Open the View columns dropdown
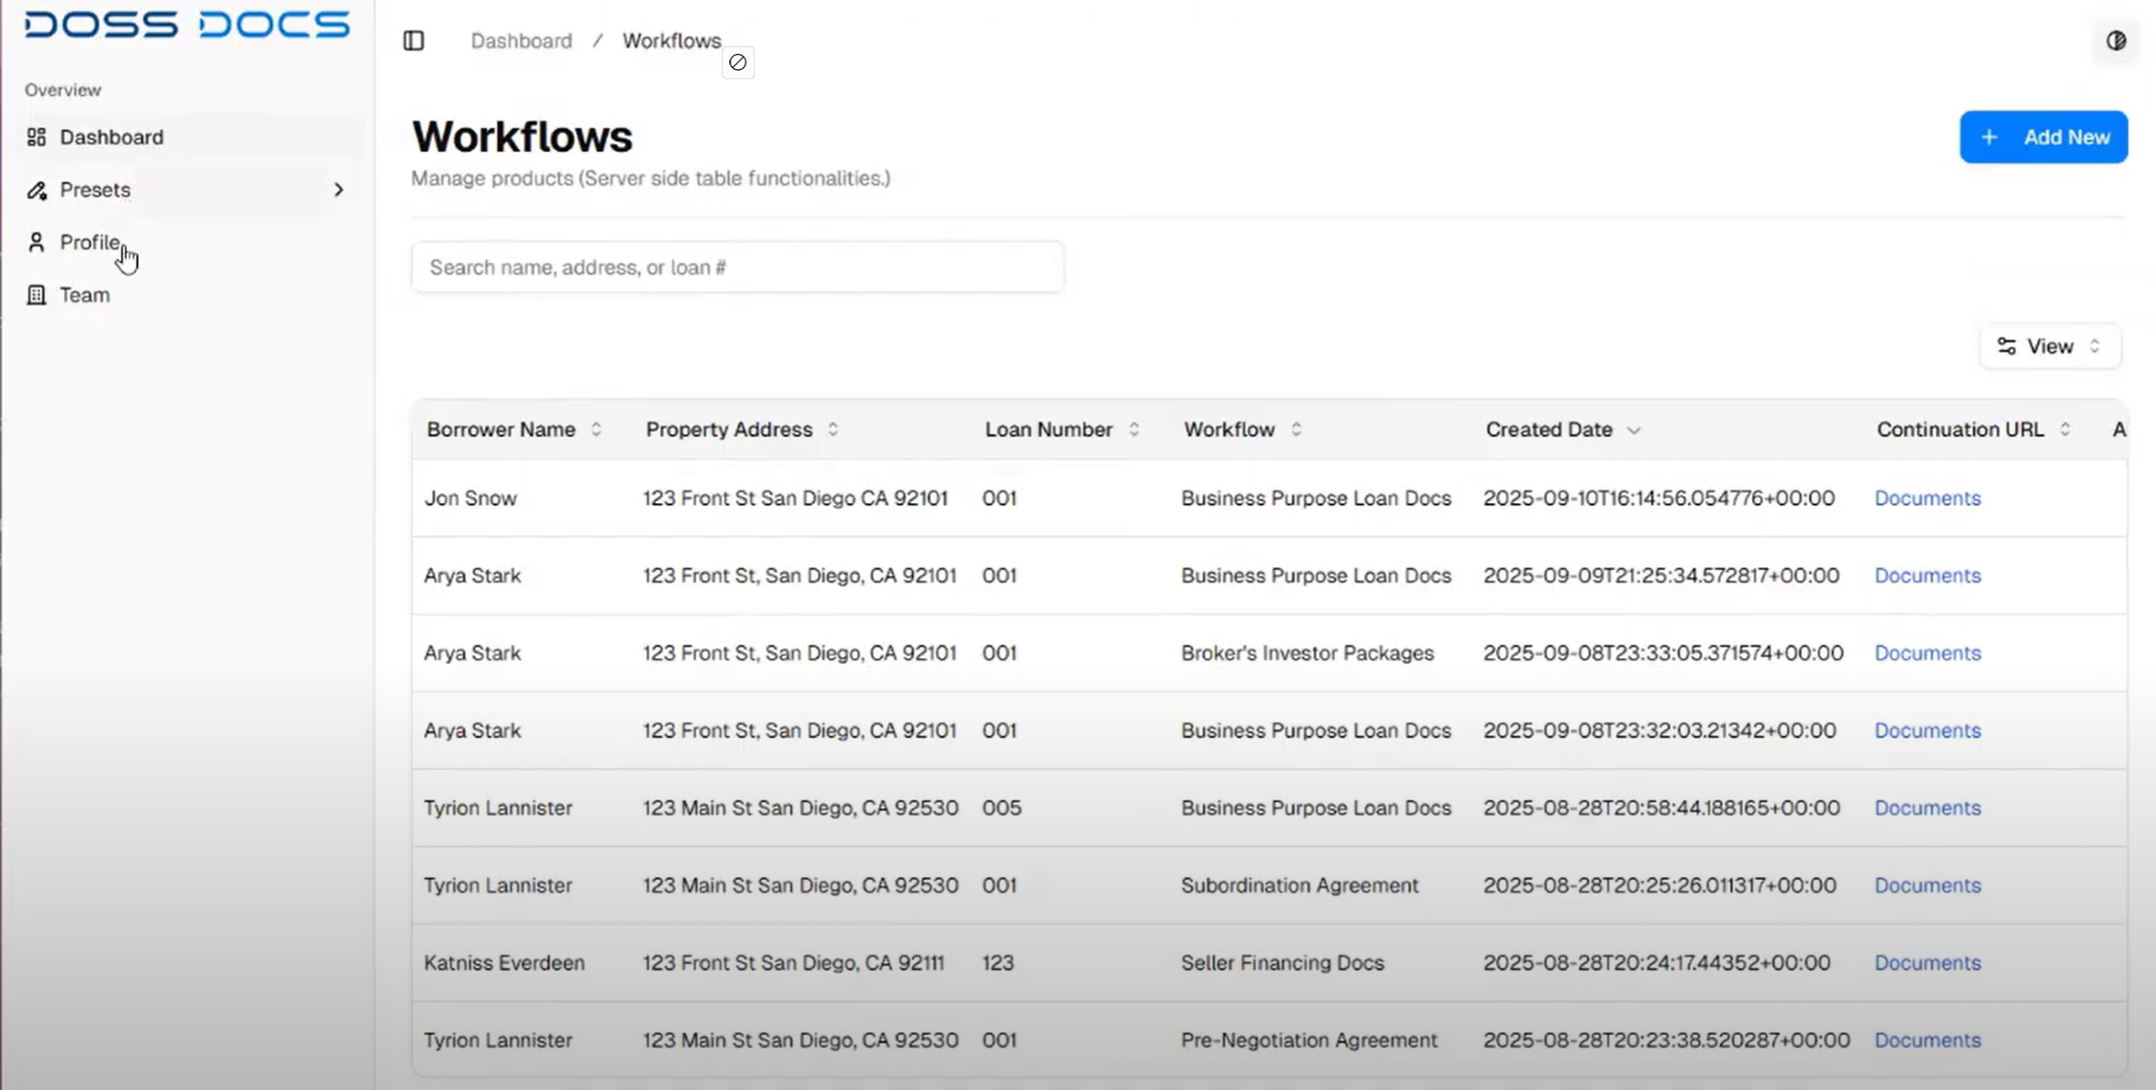The width and height of the screenshot is (2156, 1090). click(2049, 346)
